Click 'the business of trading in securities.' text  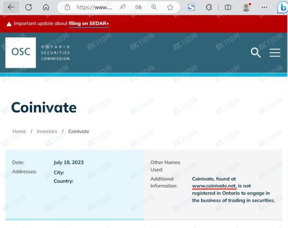[x=233, y=200]
